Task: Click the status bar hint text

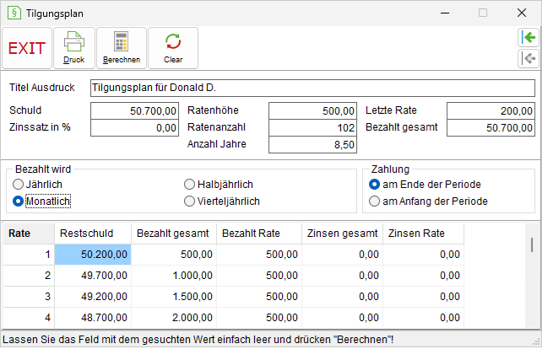Action: [198, 340]
